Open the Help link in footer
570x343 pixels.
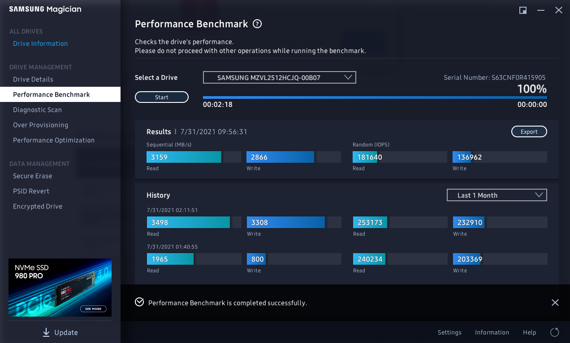coord(529,332)
